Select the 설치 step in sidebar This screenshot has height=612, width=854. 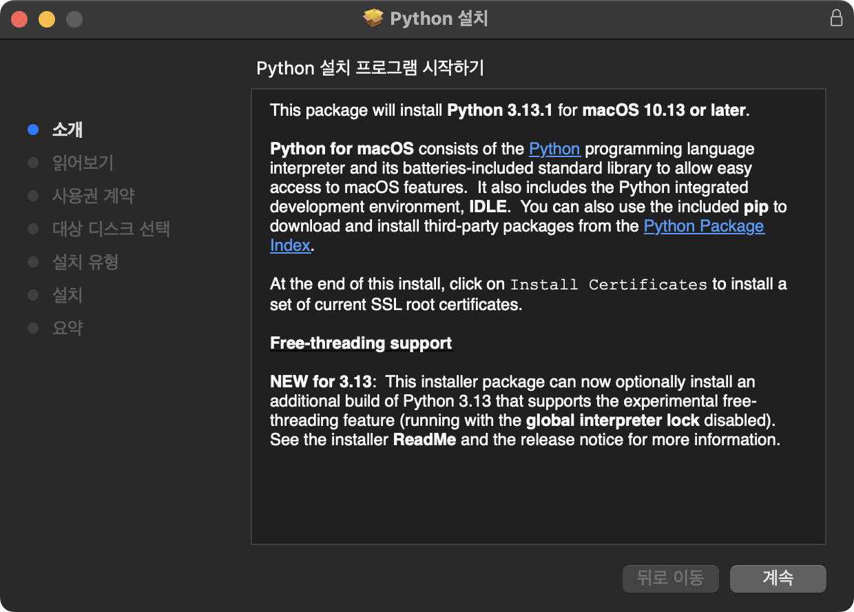pyautogui.click(x=67, y=295)
